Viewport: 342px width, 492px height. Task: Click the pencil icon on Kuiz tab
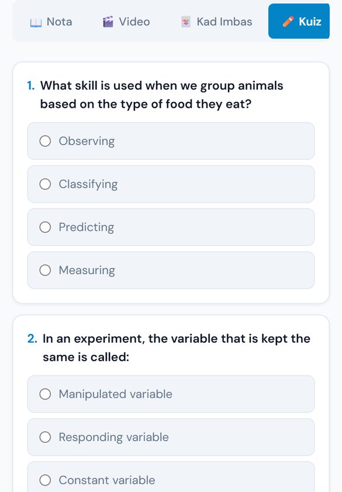click(x=288, y=21)
